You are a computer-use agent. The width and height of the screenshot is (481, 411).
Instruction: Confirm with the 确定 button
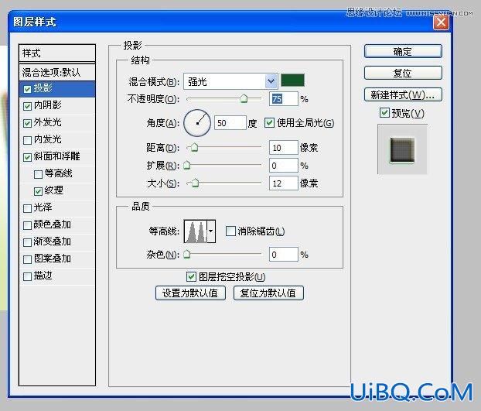(403, 51)
